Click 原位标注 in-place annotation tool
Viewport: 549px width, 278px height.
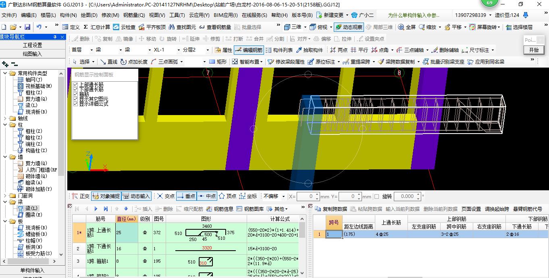[x=321, y=62]
